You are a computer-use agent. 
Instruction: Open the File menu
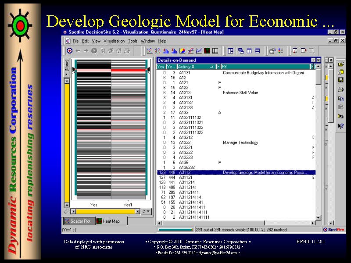pos(75,41)
